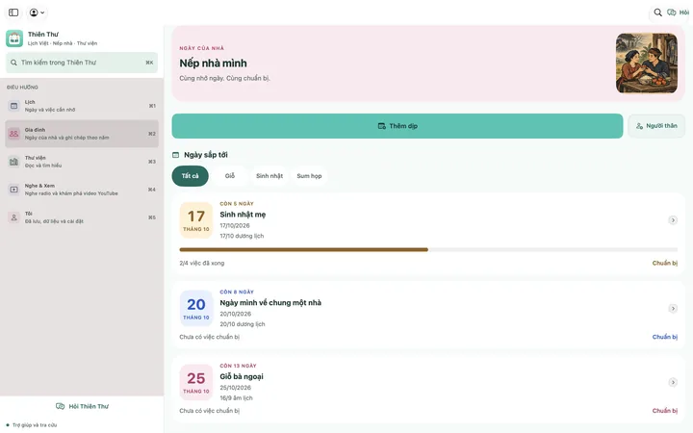Click Chuẩn bị for Ngày mình về chung một nhà
The height and width of the screenshot is (433, 693).
tap(665, 337)
